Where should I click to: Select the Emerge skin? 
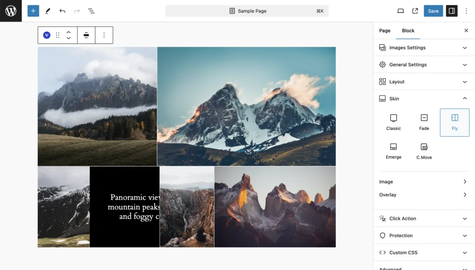(393, 151)
